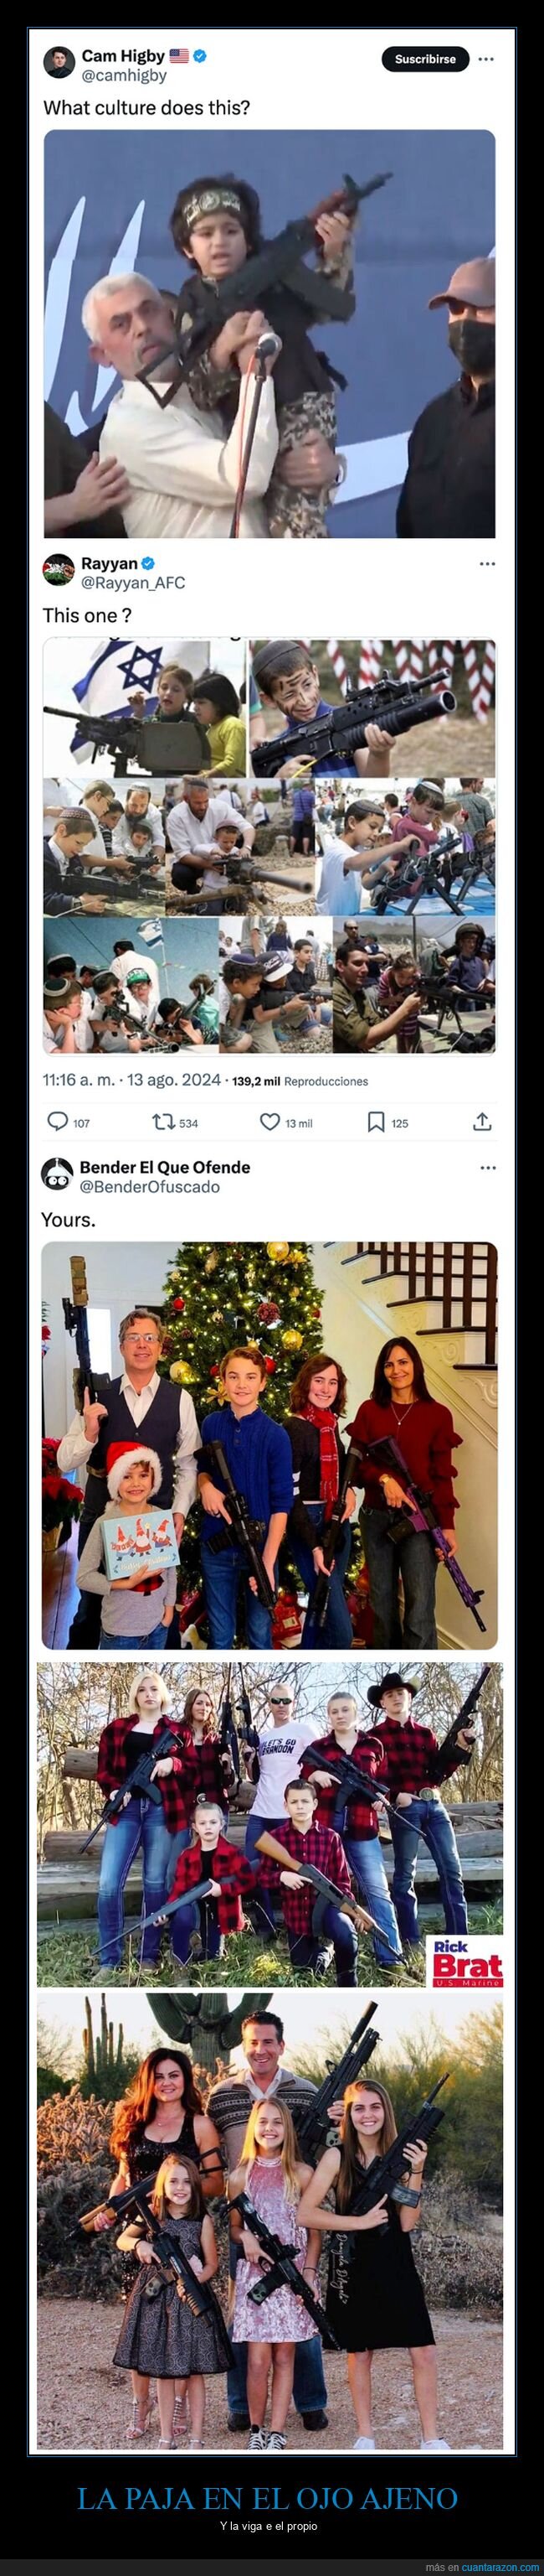Open the cuantarazon.com link
The height and width of the screenshot is (2576, 544).
coord(500,2567)
